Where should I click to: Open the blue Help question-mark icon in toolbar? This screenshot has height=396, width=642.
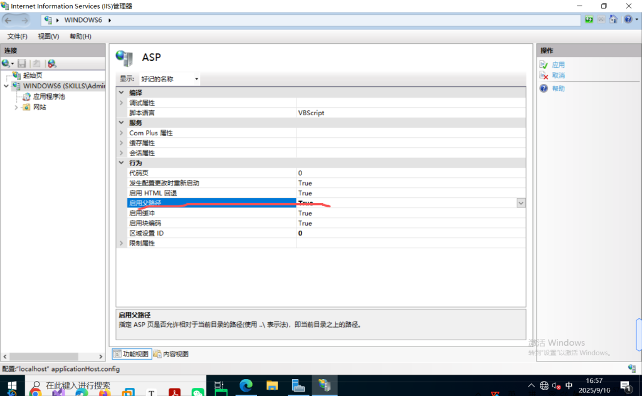coord(628,20)
